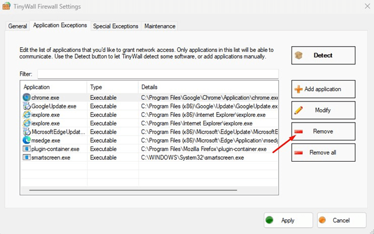Click the green icon on Apply button
This screenshot has width=374, height=234.
(x=269, y=220)
